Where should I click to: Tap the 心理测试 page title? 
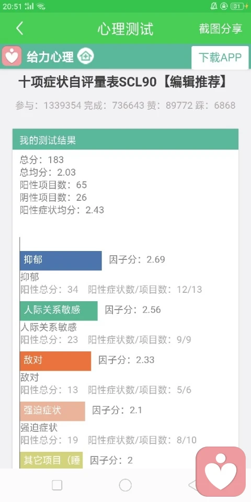[125, 28]
